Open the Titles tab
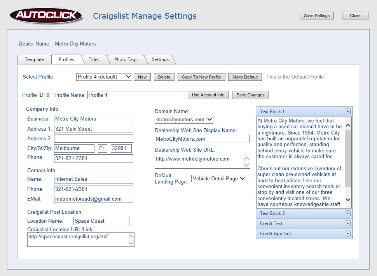The width and height of the screenshot is (377, 276). coord(94,59)
